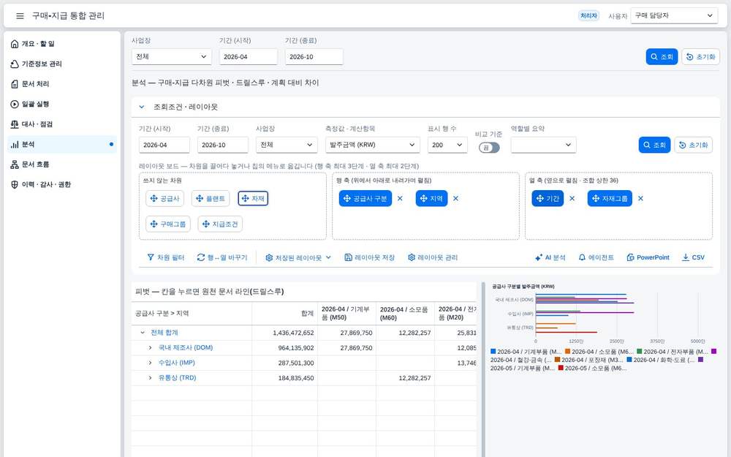Click the 자재그룹 column-axis chip
This screenshot has width=731, height=457.
click(x=610, y=198)
